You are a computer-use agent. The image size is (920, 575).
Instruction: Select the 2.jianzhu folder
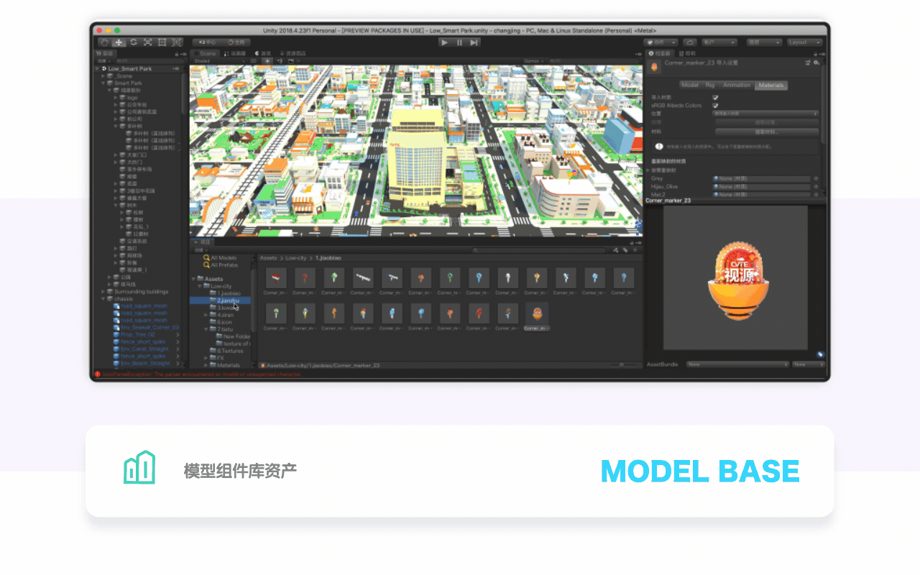[x=221, y=300]
